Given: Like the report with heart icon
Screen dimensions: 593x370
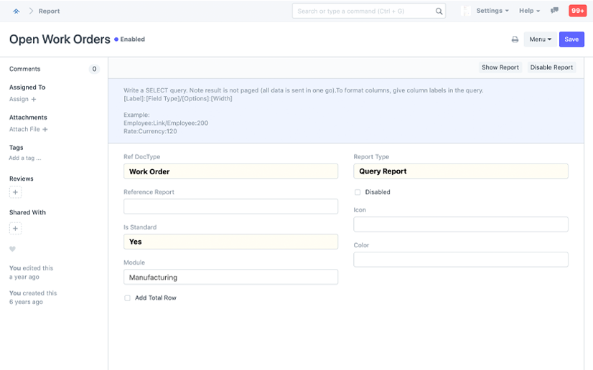Looking at the screenshot, I should tap(12, 249).
